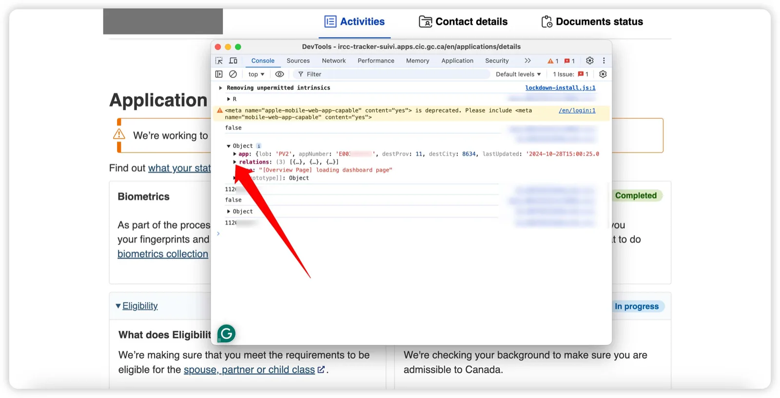Click the filter funnel icon
The width and height of the screenshot is (780, 398).
(301, 74)
